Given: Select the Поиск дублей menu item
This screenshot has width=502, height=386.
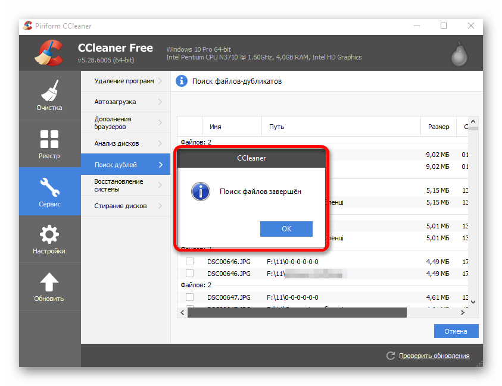Looking at the screenshot, I should (x=126, y=164).
